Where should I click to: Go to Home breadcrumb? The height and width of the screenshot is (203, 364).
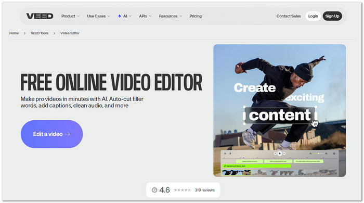[x=14, y=33]
